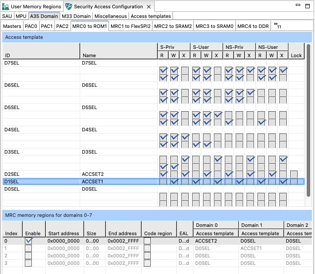
Task: Toggle Lock checkbox for D1SEL row
Action: coord(294,182)
